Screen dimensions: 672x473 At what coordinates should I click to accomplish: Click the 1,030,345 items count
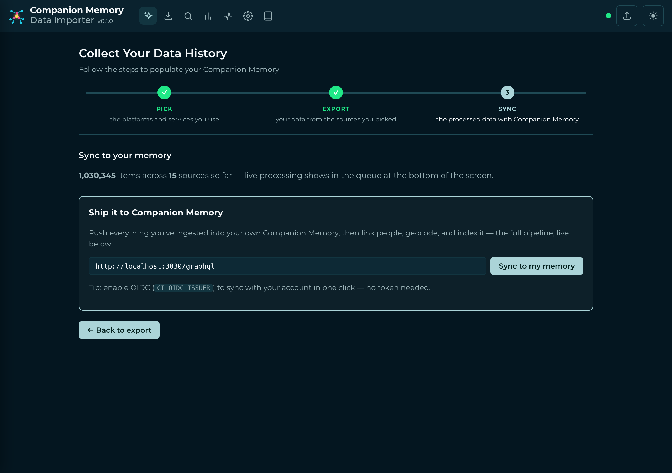point(97,175)
